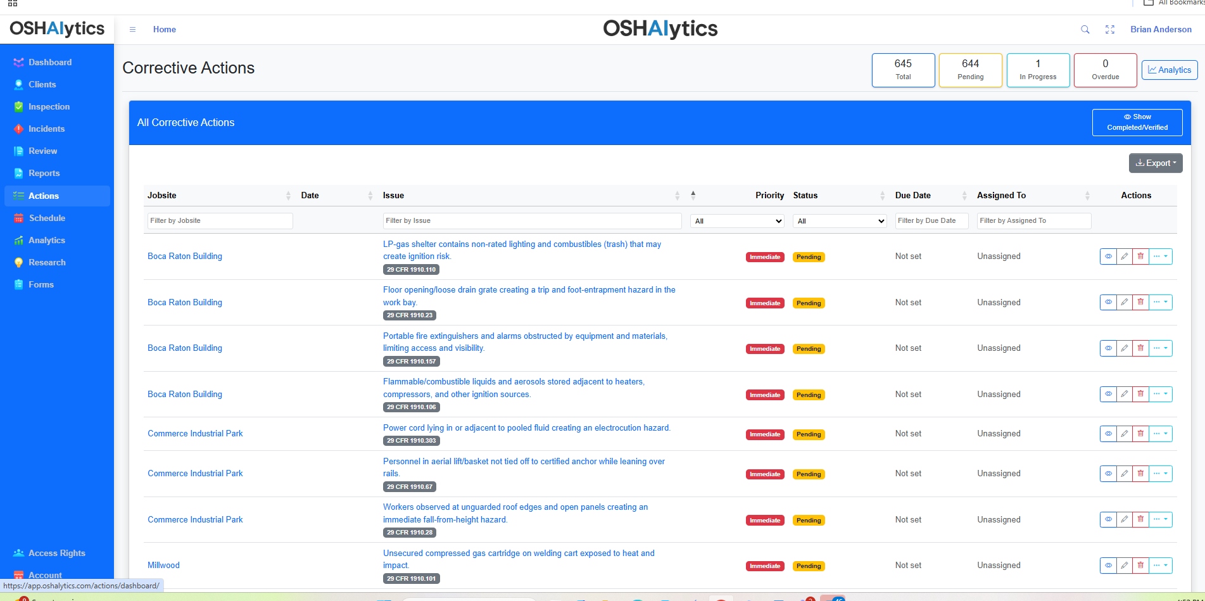Edit the Power cord pooled fluid action
Image resolution: width=1205 pixels, height=601 pixels.
coord(1124,434)
